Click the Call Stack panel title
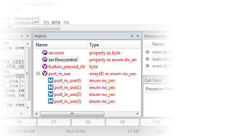This screenshot has width=229, height=136. click(153, 80)
